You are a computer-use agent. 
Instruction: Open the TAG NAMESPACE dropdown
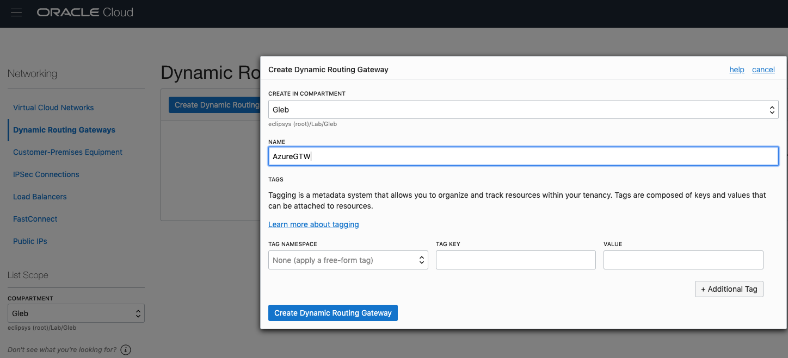[x=348, y=260]
